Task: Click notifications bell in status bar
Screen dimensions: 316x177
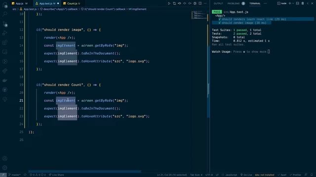Action: 312,175
